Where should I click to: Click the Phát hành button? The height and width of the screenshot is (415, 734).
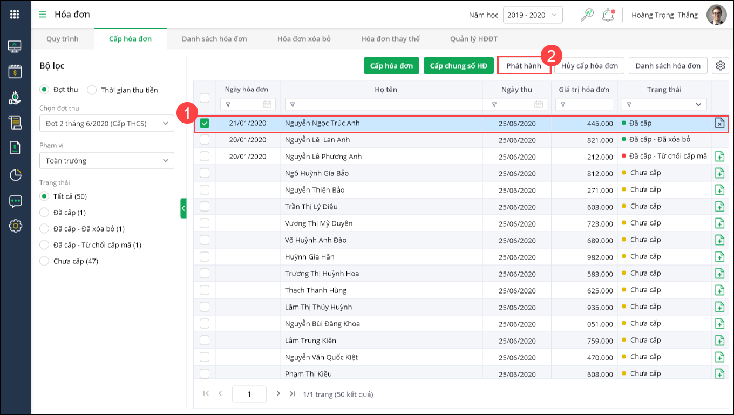pos(524,66)
